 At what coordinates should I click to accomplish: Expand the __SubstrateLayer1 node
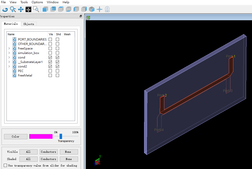tap(9, 62)
